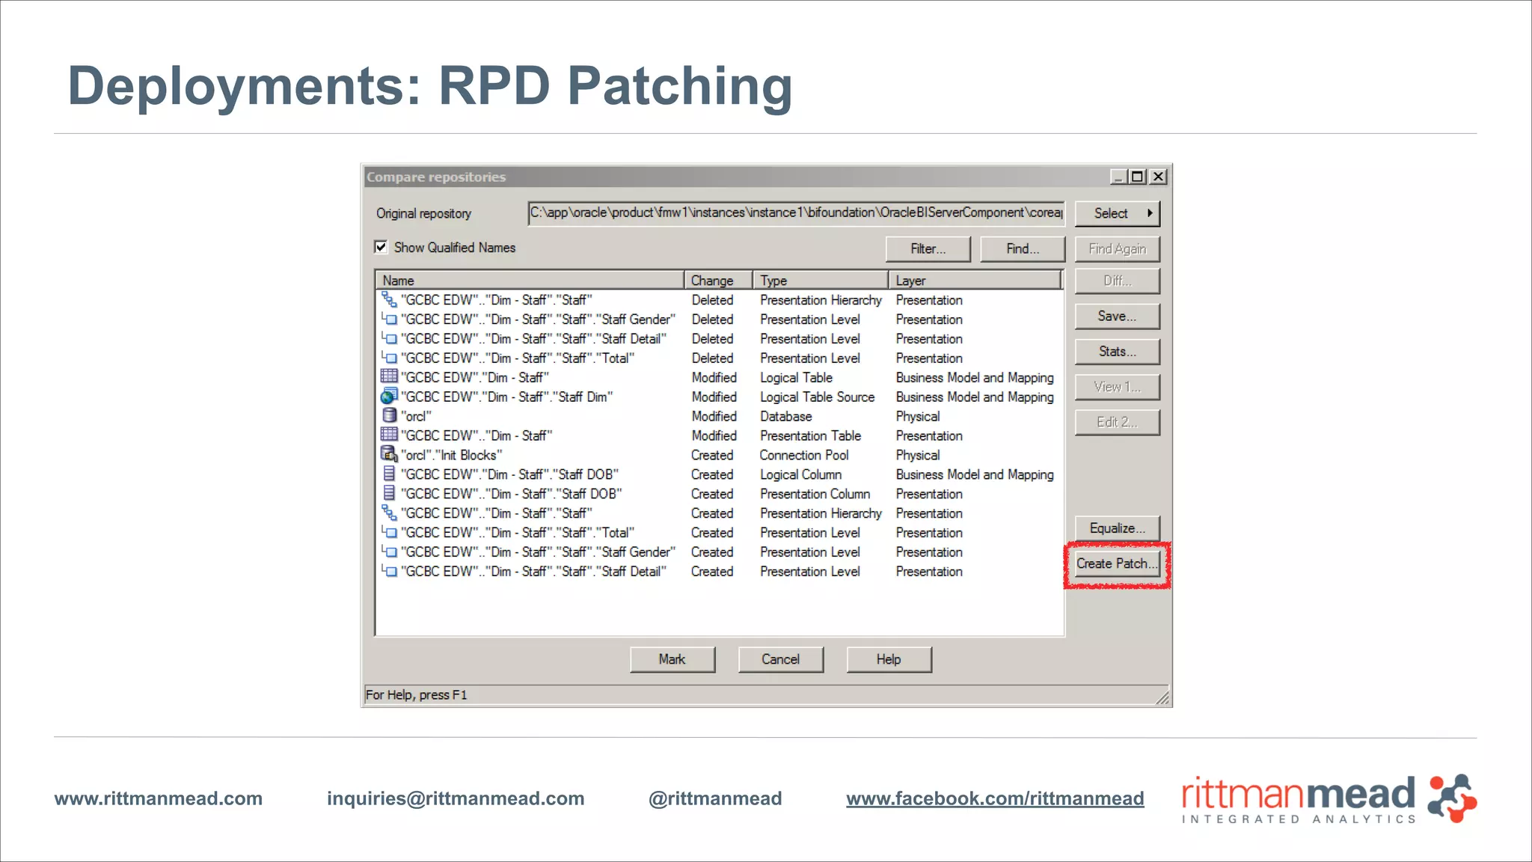Open the Select button's dropdown arrow
1532x862 pixels.
pos(1150,213)
